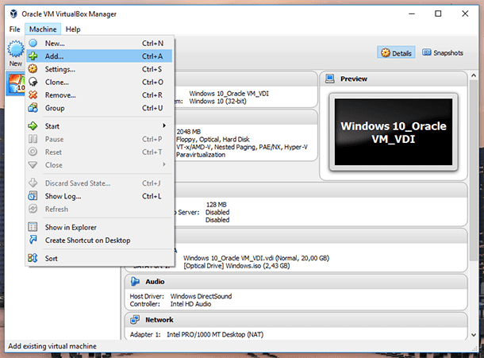
Task: Click the "Floppy, Optical, Hard Disk" boot order
Action: pos(213,139)
